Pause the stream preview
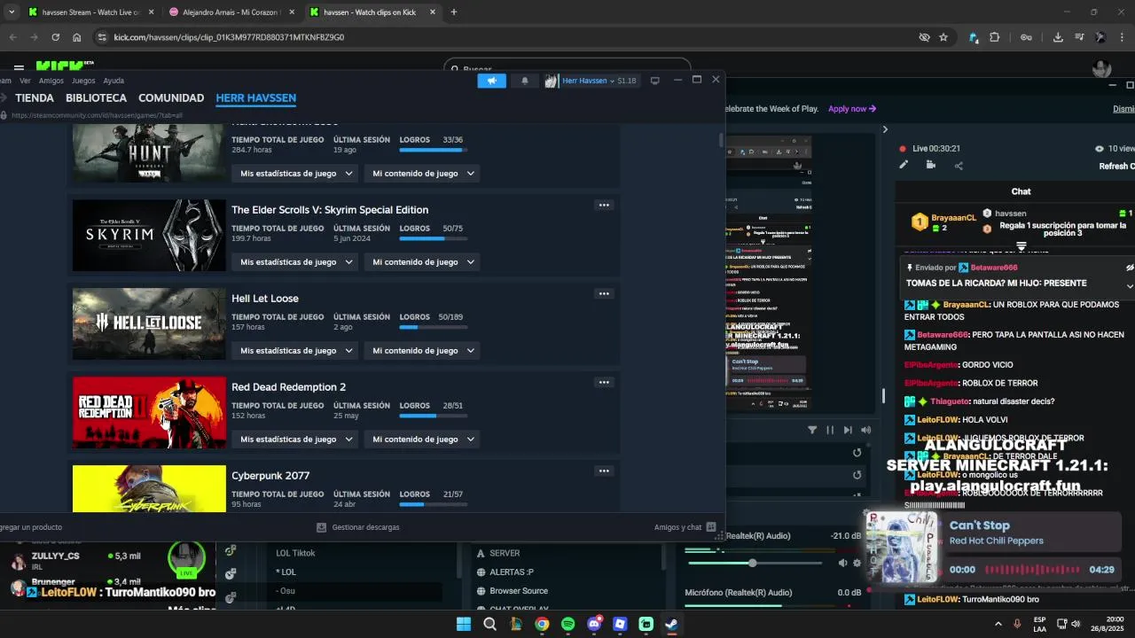The image size is (1135, 638). click(830, 430)
